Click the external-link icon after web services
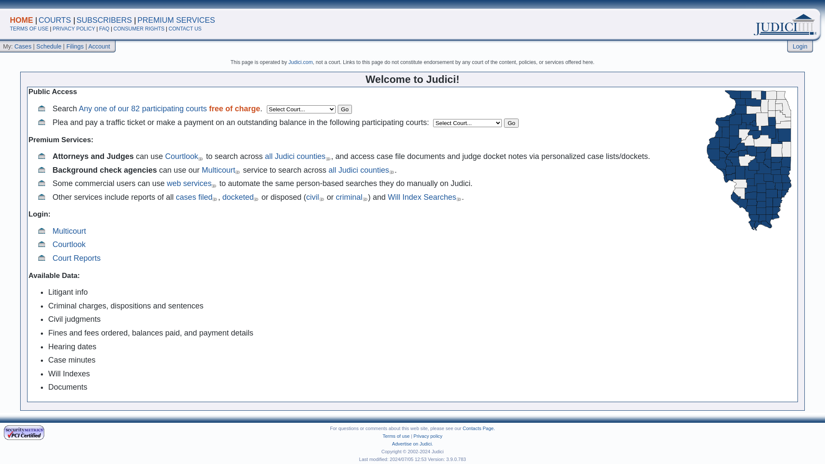 click(214, 186)
